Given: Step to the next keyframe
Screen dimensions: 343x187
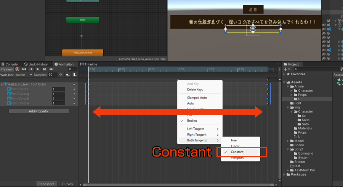Looking at the screenshot, I should tap(45, 69).
